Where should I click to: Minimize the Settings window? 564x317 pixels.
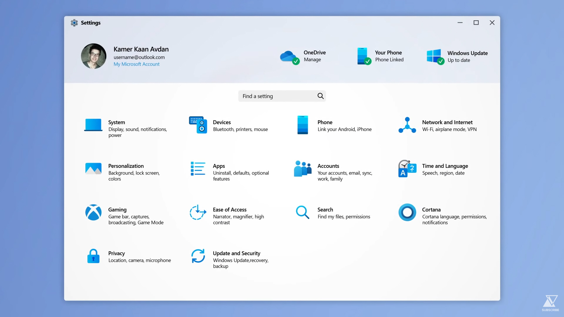pyautogui.click(x=460, y=23)
